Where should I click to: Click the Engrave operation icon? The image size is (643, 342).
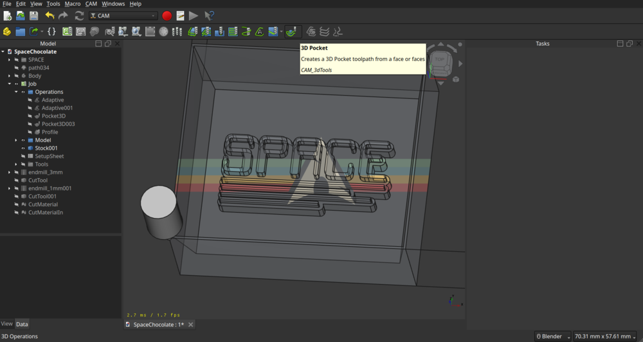260,32
